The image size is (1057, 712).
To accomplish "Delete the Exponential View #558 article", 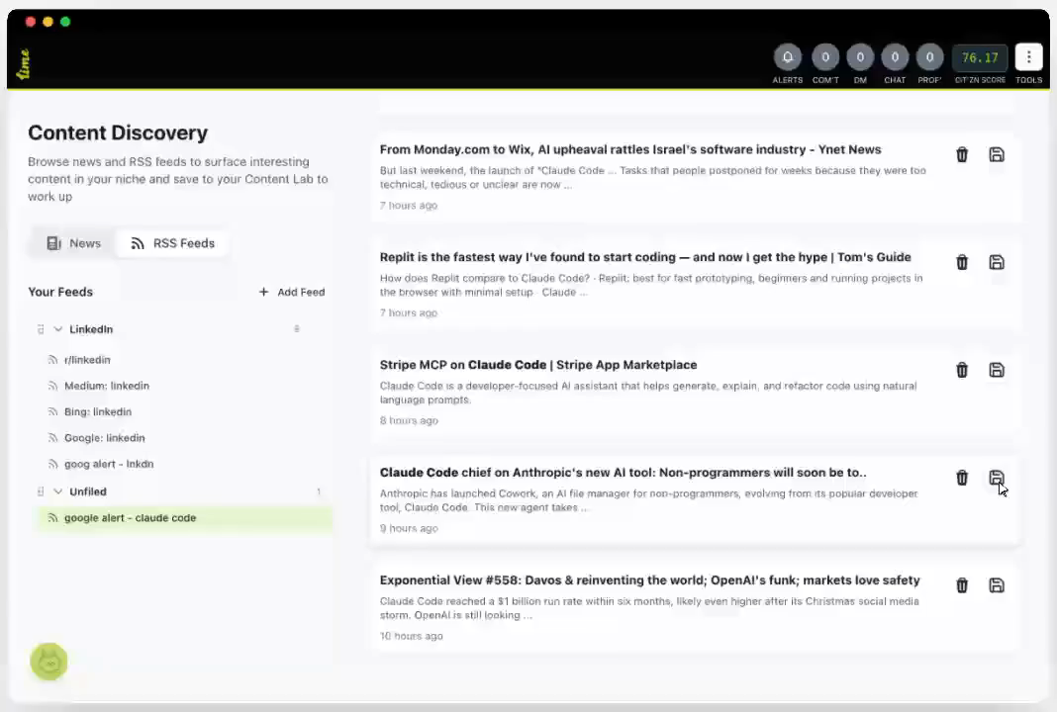I will pyautogui.click(x=962, y=586).
